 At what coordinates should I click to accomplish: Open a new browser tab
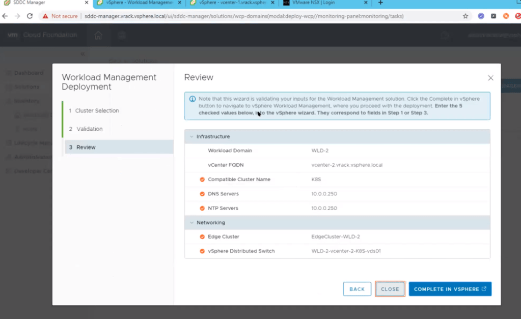coord(380,3)
